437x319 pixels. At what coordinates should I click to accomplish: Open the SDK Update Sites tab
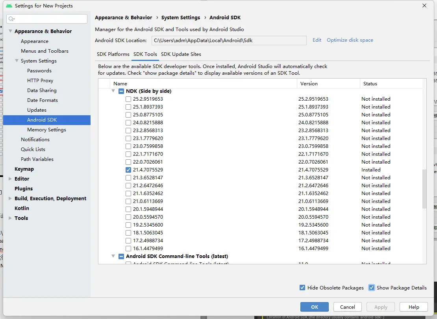[181, 54]
